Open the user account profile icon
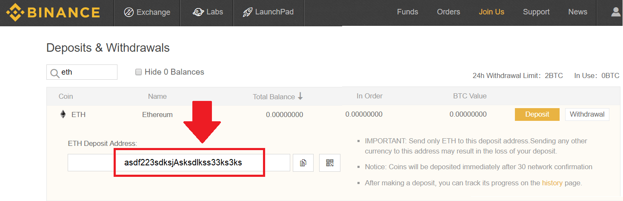Screen dimensions: 623x201 615,12
